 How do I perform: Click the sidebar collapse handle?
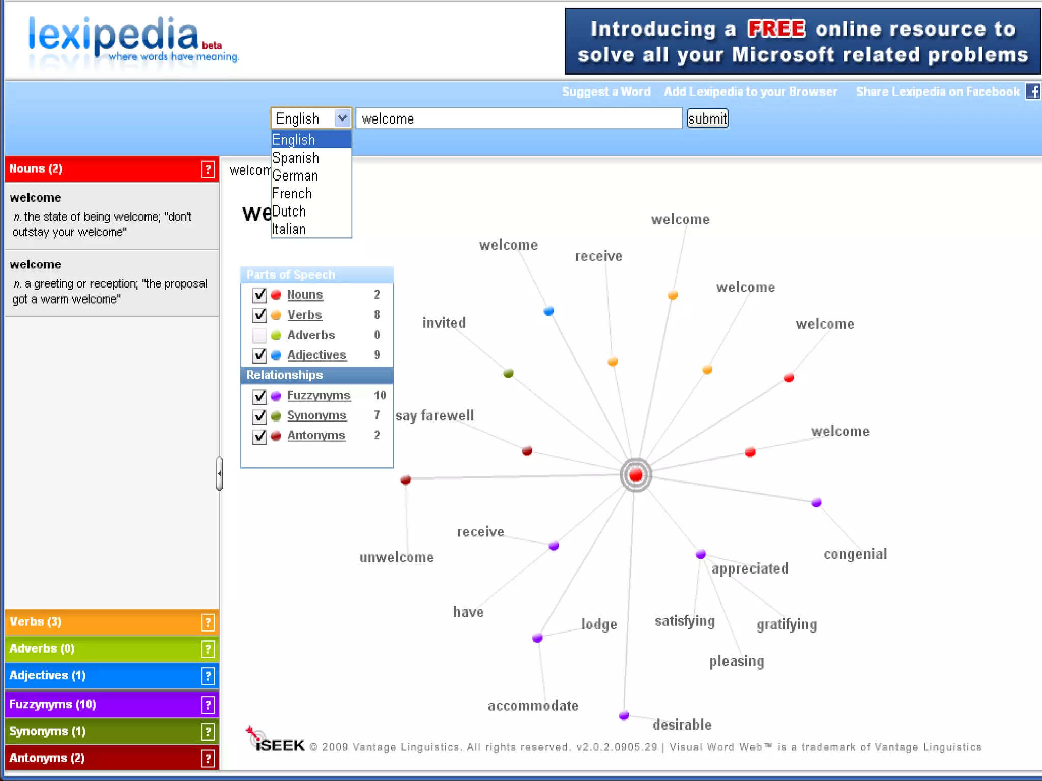click(x=219, y=473)
